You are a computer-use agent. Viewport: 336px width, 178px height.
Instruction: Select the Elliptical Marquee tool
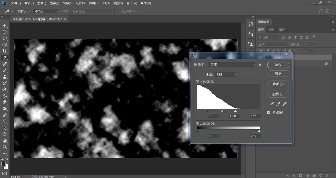tap(5, 32)
